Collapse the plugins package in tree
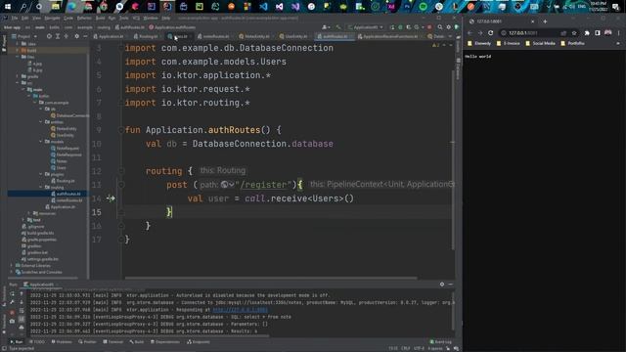 [41, 174]
